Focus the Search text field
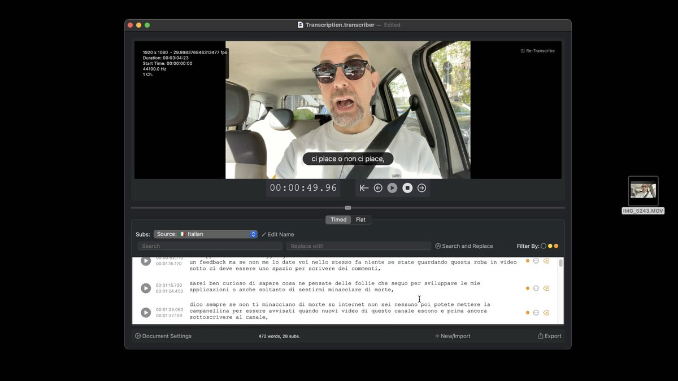This screenshot has width=678, height=381. [210, 246]
